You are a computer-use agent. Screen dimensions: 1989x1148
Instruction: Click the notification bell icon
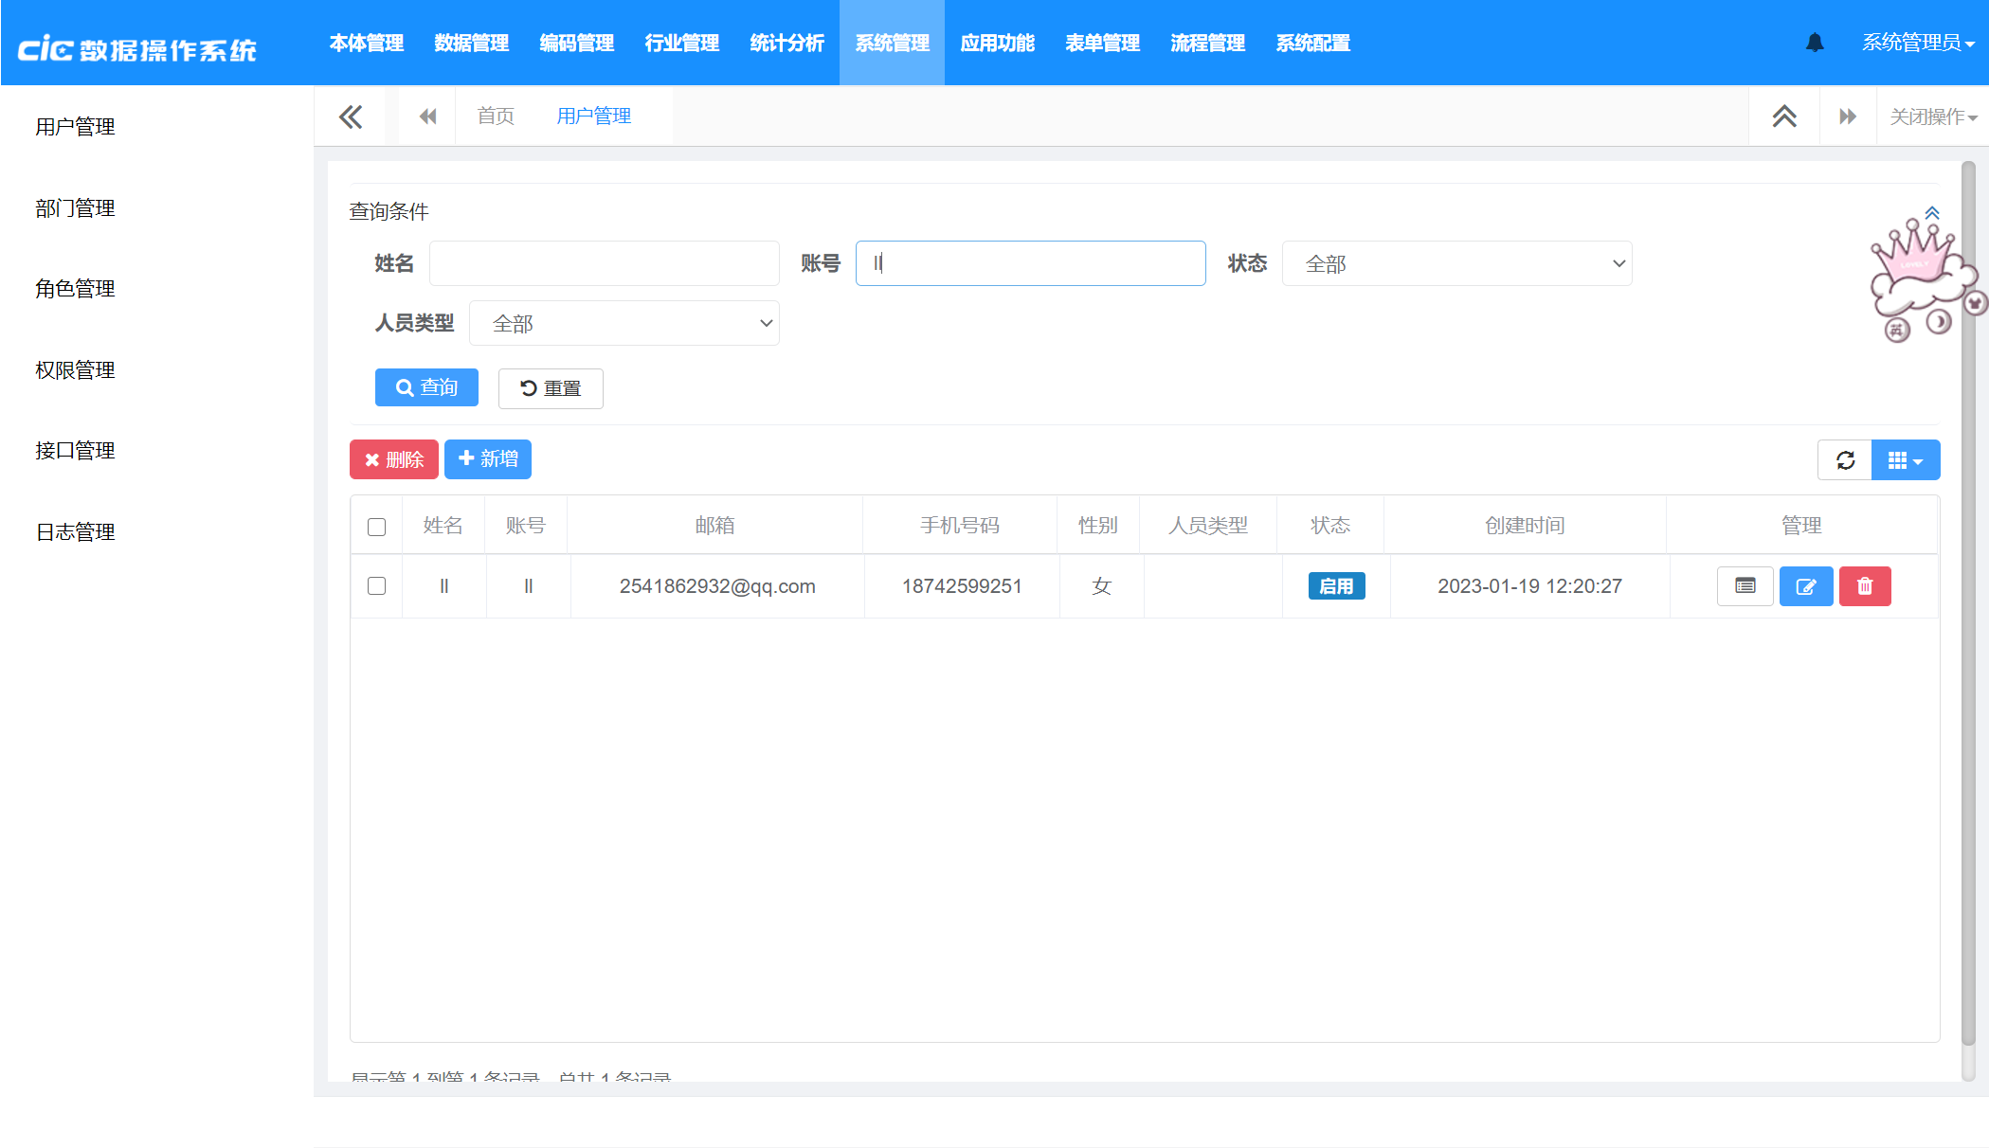1815,43
